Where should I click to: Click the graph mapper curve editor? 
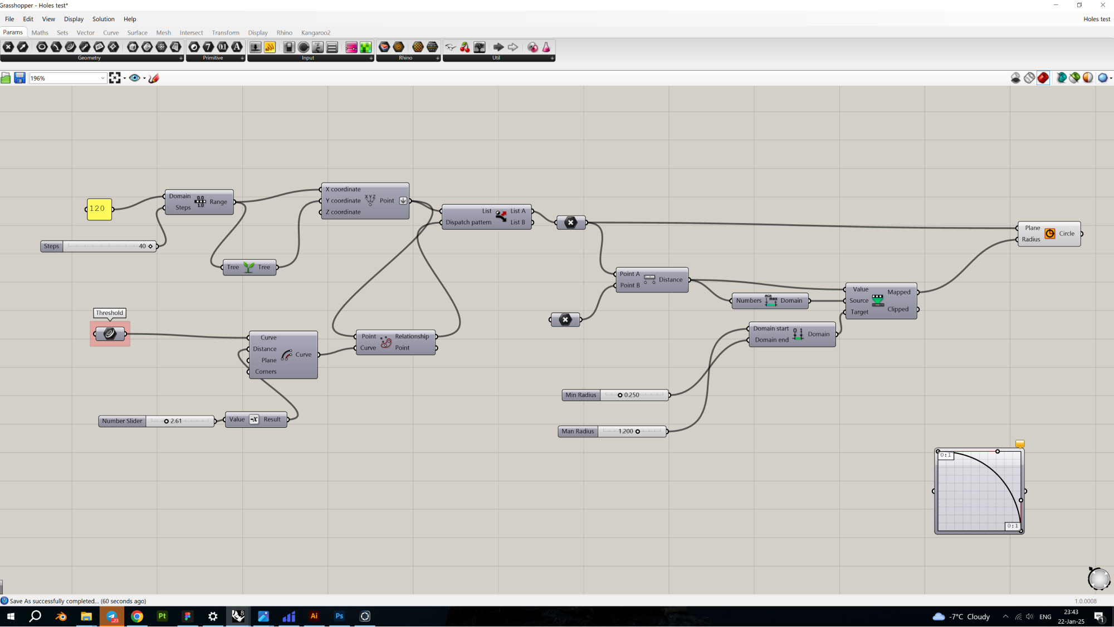(979, 491)
